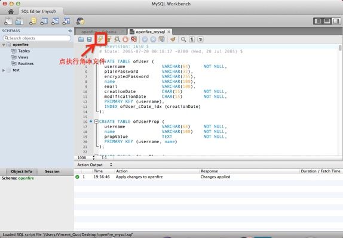Open SQL script file from main toolbar
343x238 pixels.
coord(19,21)
